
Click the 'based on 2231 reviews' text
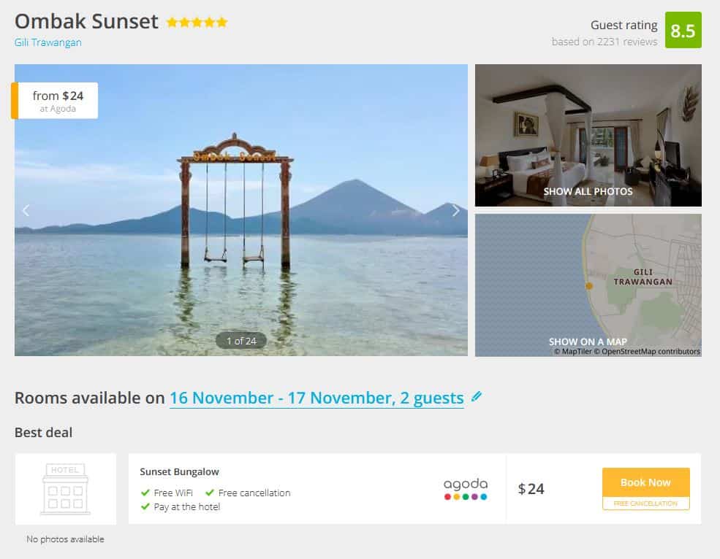[605, 42]
